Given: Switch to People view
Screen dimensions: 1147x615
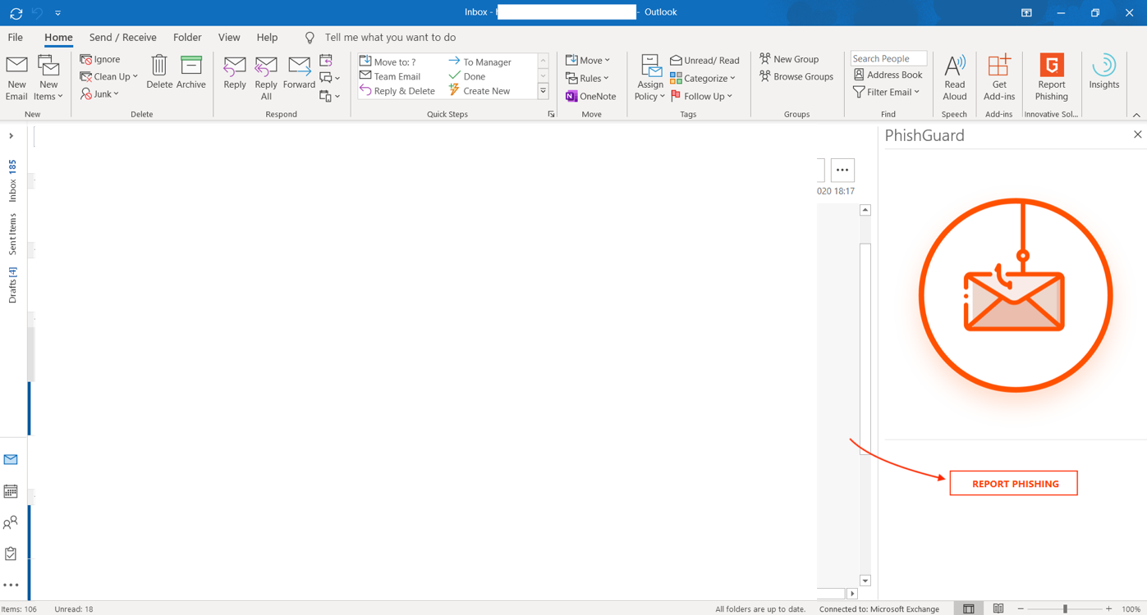Looking at the screenshot, I should [11, 522].
